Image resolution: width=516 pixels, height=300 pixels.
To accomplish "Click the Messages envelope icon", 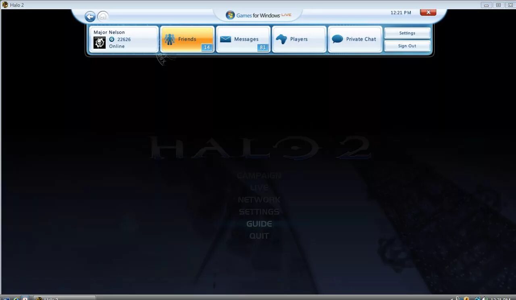I will [225, 39].
